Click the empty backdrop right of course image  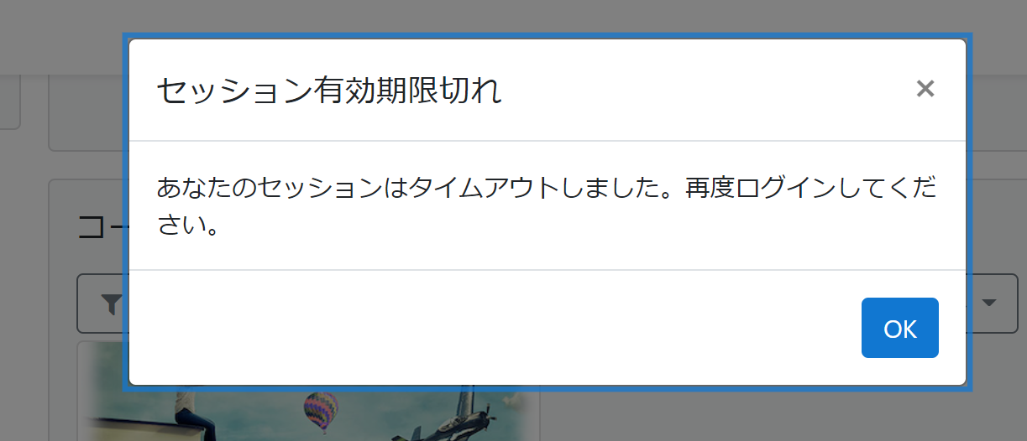coord(756,417)
